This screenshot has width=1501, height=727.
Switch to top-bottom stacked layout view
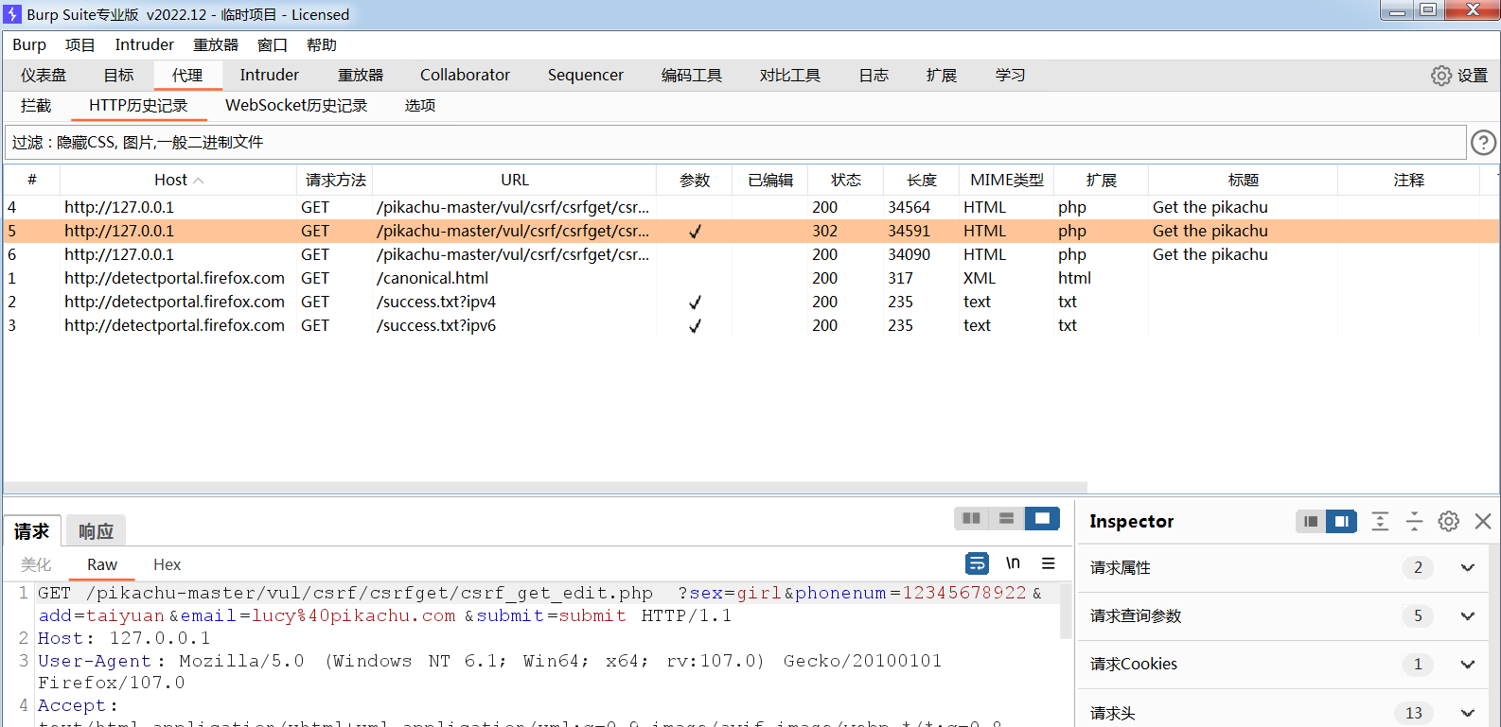(x=1006, y=518)
